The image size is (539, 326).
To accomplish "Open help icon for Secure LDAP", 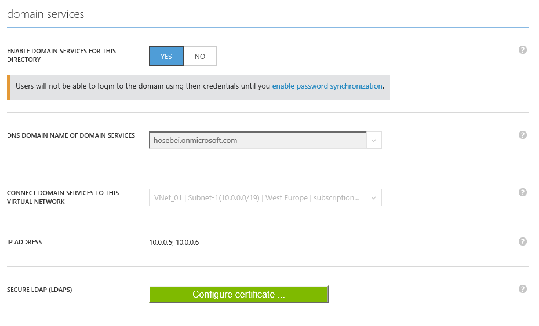I will [x=523, y=290].
